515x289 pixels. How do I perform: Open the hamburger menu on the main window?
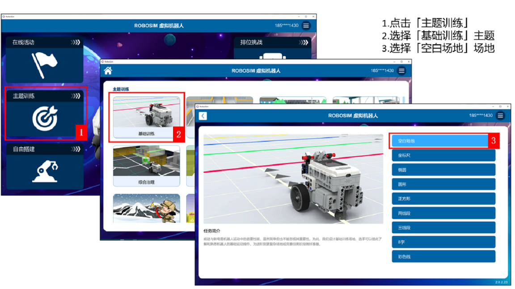(x=306, y=25)
